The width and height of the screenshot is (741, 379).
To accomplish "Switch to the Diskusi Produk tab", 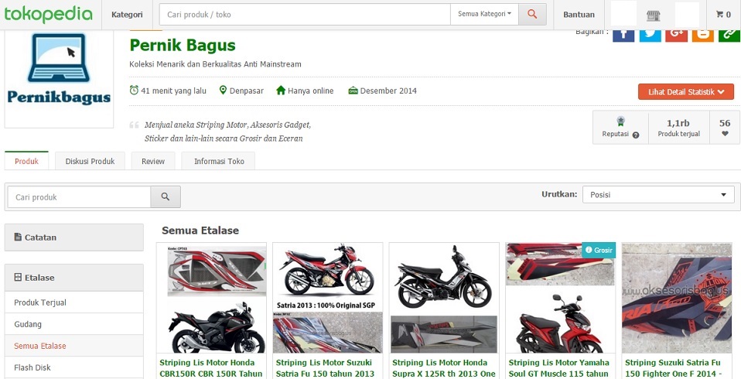I will pos(90,161).
